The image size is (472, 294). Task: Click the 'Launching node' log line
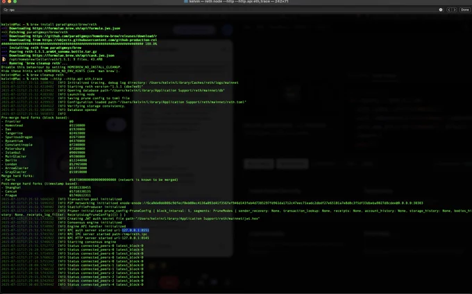point(48,94)
